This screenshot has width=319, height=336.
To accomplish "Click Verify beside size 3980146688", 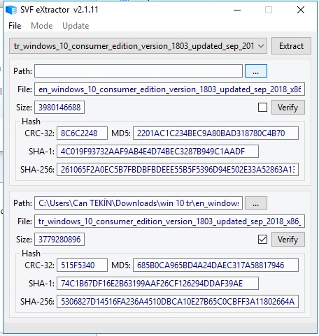I will click(288, 108).
